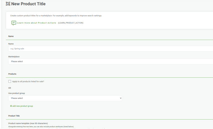Image resolution: width=213 pixels, height=129 pixels.
Task: Click the green speech bubble help icon
Action: [14, 23]
